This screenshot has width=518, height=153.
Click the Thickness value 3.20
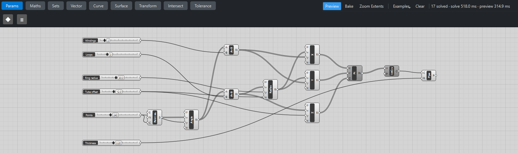[119, 143]
